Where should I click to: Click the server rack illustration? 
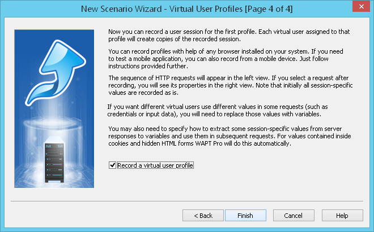[54, 160]
